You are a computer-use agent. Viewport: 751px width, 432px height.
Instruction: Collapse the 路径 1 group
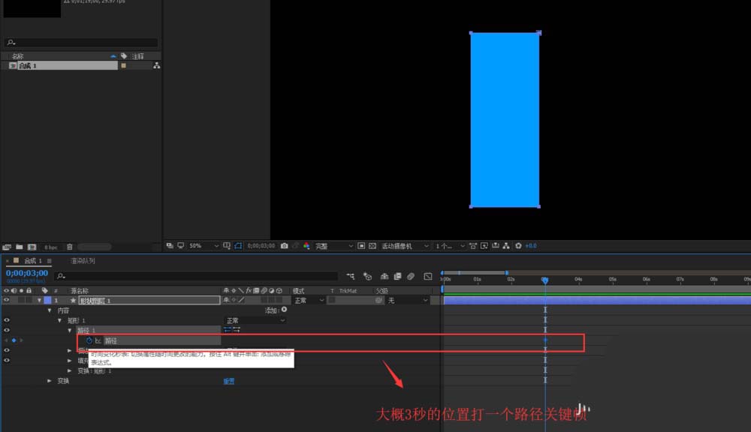tap(69, 331)
